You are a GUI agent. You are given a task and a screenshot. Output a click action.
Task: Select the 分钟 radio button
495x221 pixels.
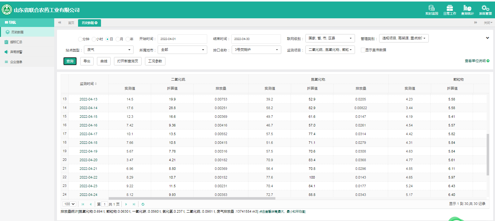click(x=80, y=39)
